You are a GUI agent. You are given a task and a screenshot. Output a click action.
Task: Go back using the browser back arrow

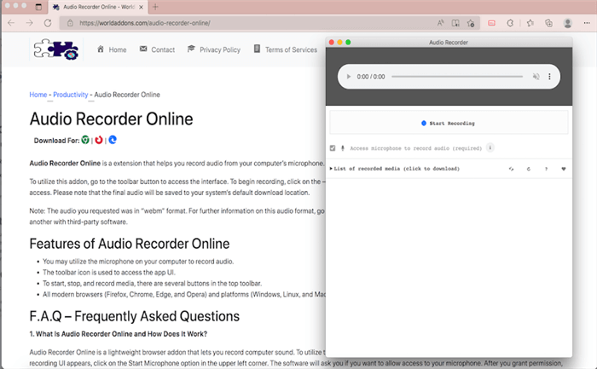pos(11,23)
